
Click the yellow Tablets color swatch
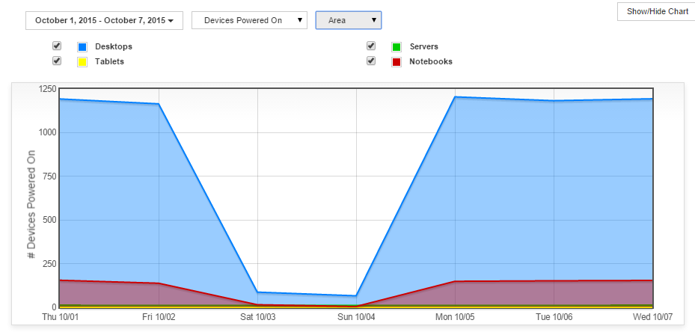[82, 61]
